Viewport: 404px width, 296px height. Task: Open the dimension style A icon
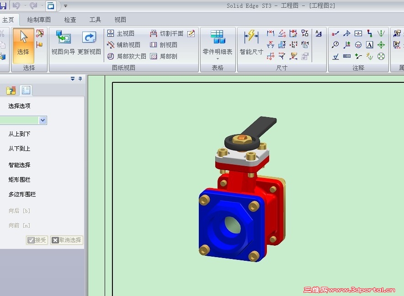tap(319, 33)
